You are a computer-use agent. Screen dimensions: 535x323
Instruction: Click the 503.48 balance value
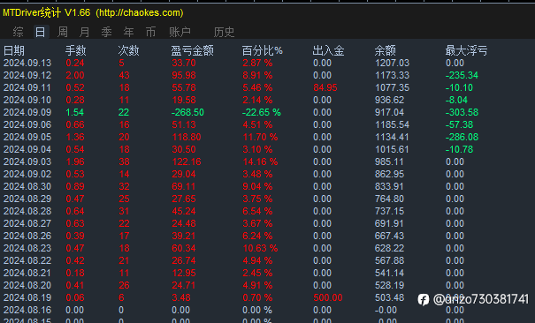click(389, 297)
